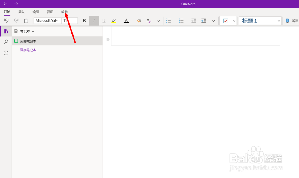Image resolution: width=299 pixels, height=178 pixels.
Task: Select the format painter brush
Action: click(x=139, y=21)
